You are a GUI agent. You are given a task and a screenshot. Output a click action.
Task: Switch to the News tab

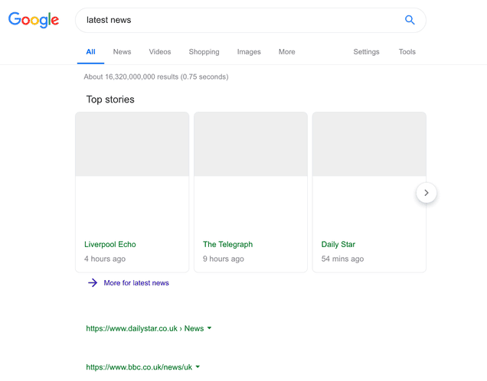tap(122, 52)
